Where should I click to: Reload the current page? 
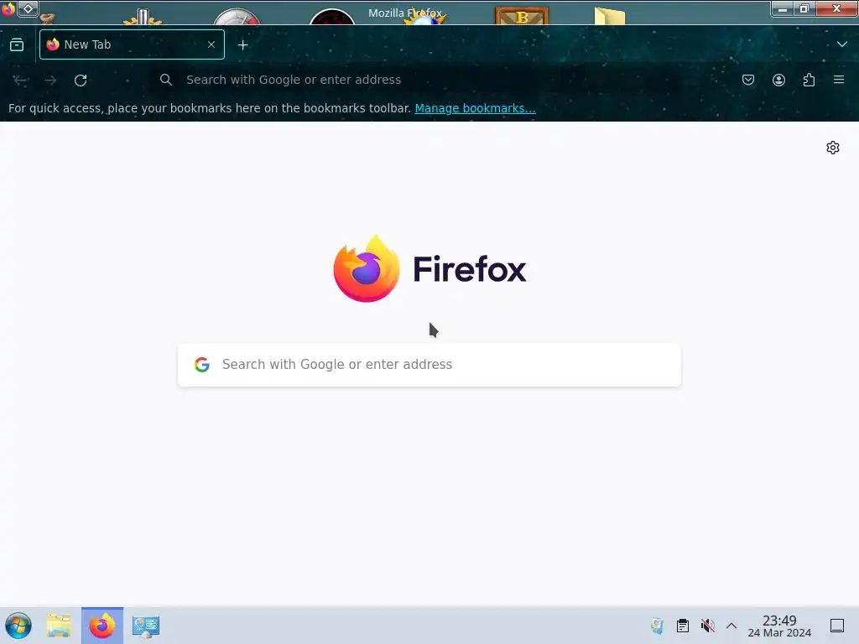pos(81,80)
